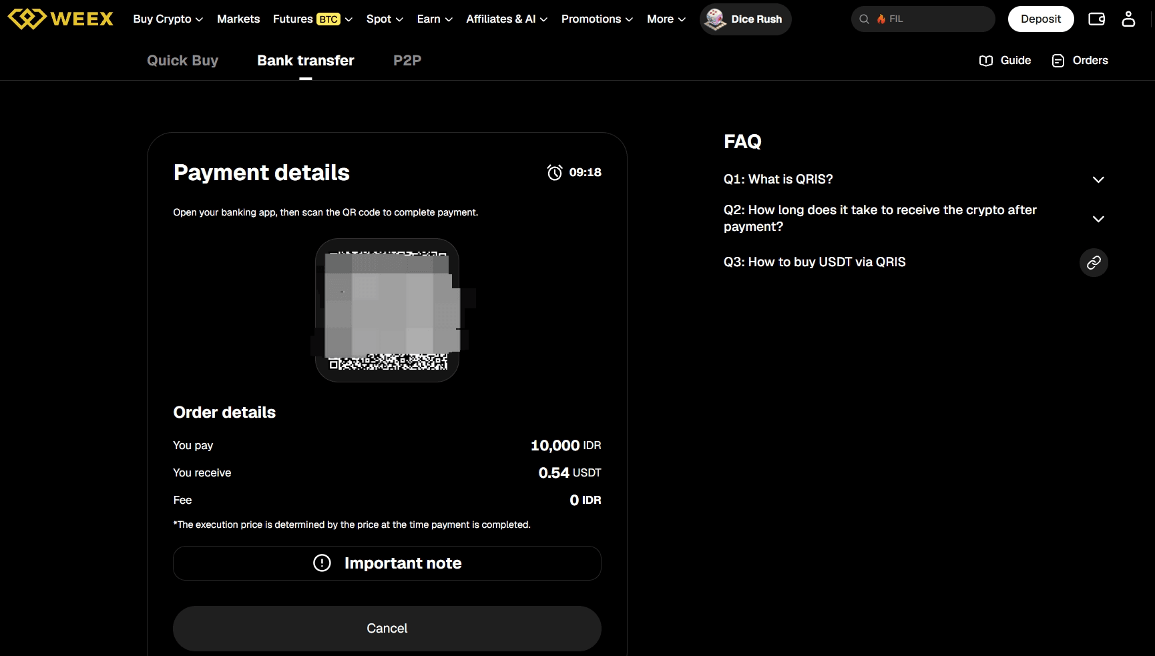
Task: Click the Deposit button
Action: click(1041, 19)
